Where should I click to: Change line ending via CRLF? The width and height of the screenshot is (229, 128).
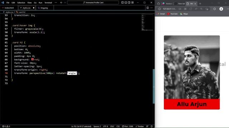[112, 127]
